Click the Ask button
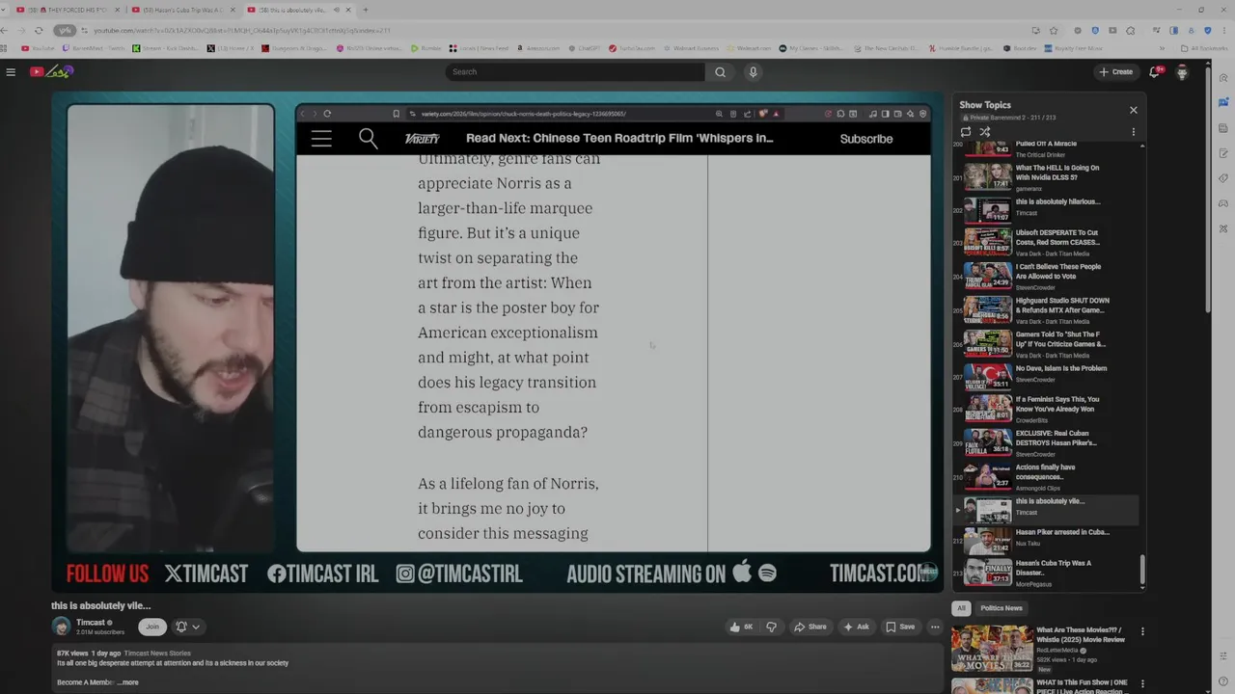The image size is (1235, 694). pos(856,627)
